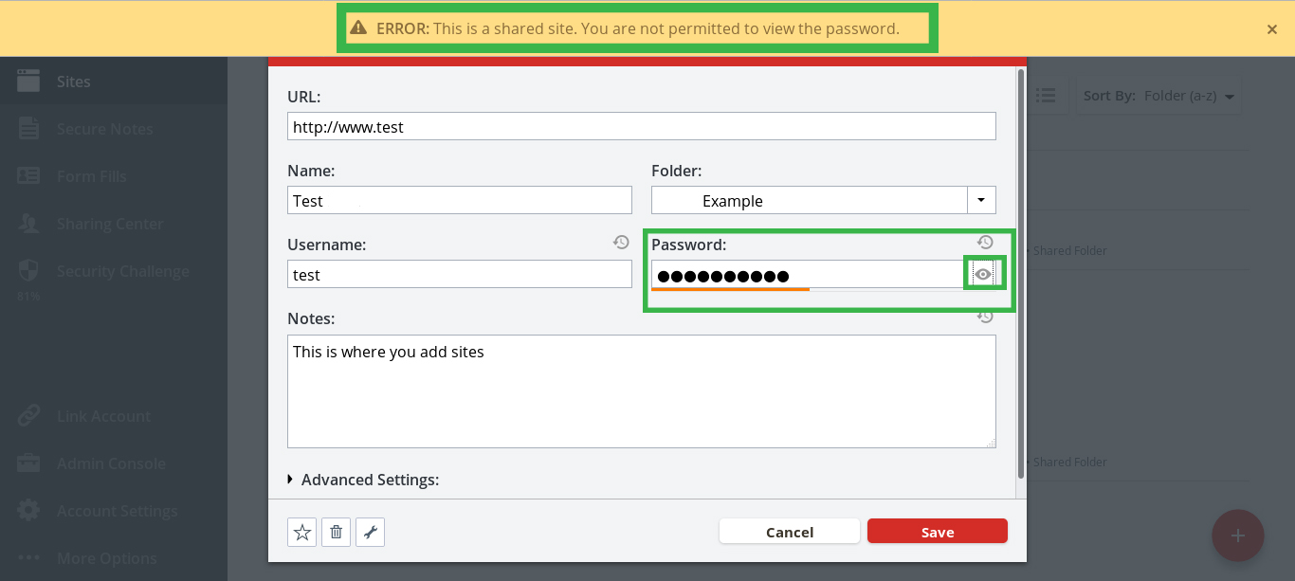The image size is (1295, 581).
Task: Click into the URL field
Action: 641,126
